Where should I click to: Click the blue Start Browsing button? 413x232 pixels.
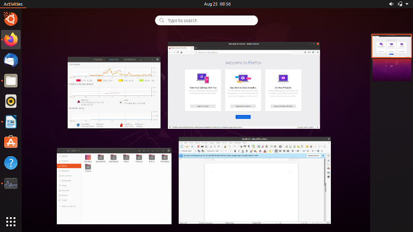(x=243, y=117)
